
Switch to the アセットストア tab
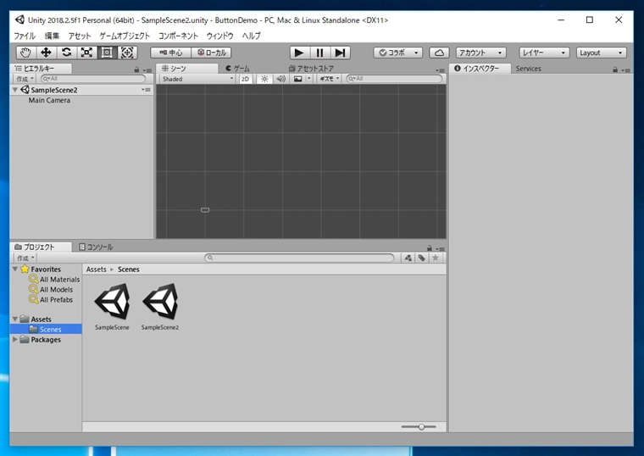tap(311, 68)
